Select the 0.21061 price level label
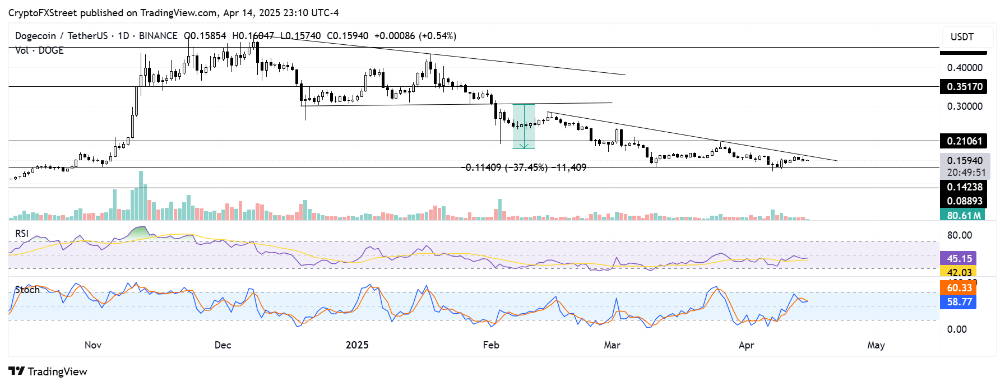Viewport: 1005px width, 386px height. point(964,141)
